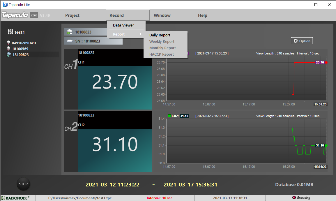This screenshot has height=201, width=336.
Task: Click the Database 0.01MB text
Action: click(294, 184)
